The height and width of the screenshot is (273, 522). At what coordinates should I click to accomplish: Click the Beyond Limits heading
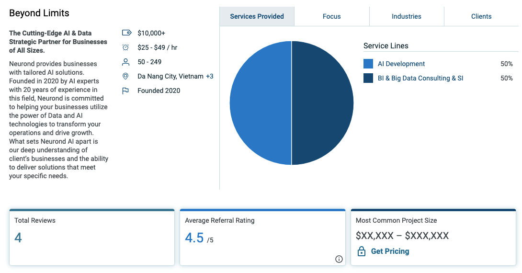[39, 13]
